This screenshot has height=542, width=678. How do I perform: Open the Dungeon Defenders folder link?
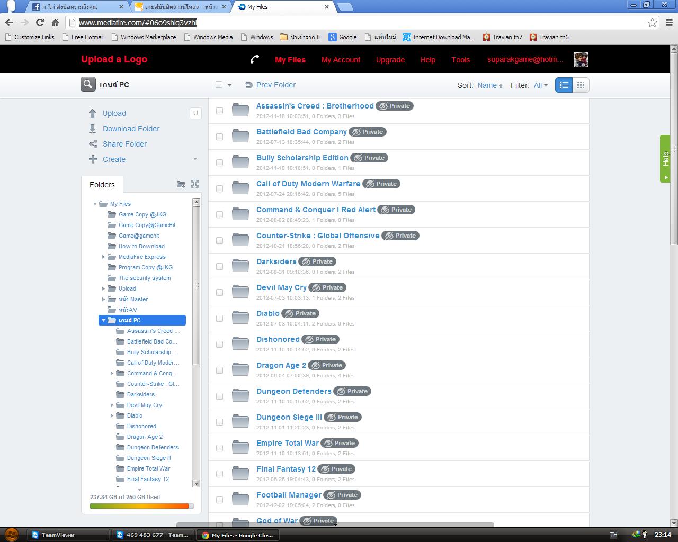click(x=294, y=391)
